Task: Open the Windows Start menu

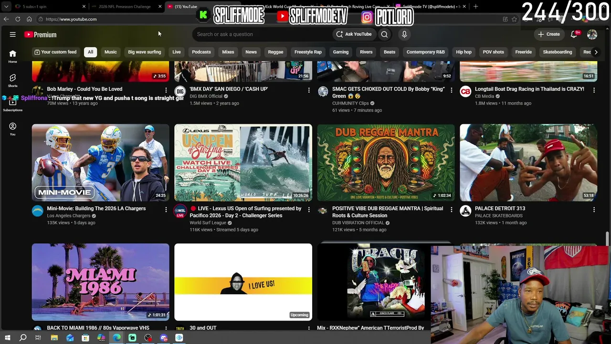Action: [7, 338]
